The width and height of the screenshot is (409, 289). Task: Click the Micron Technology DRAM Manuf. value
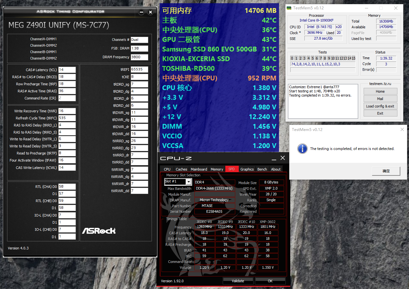214,200
